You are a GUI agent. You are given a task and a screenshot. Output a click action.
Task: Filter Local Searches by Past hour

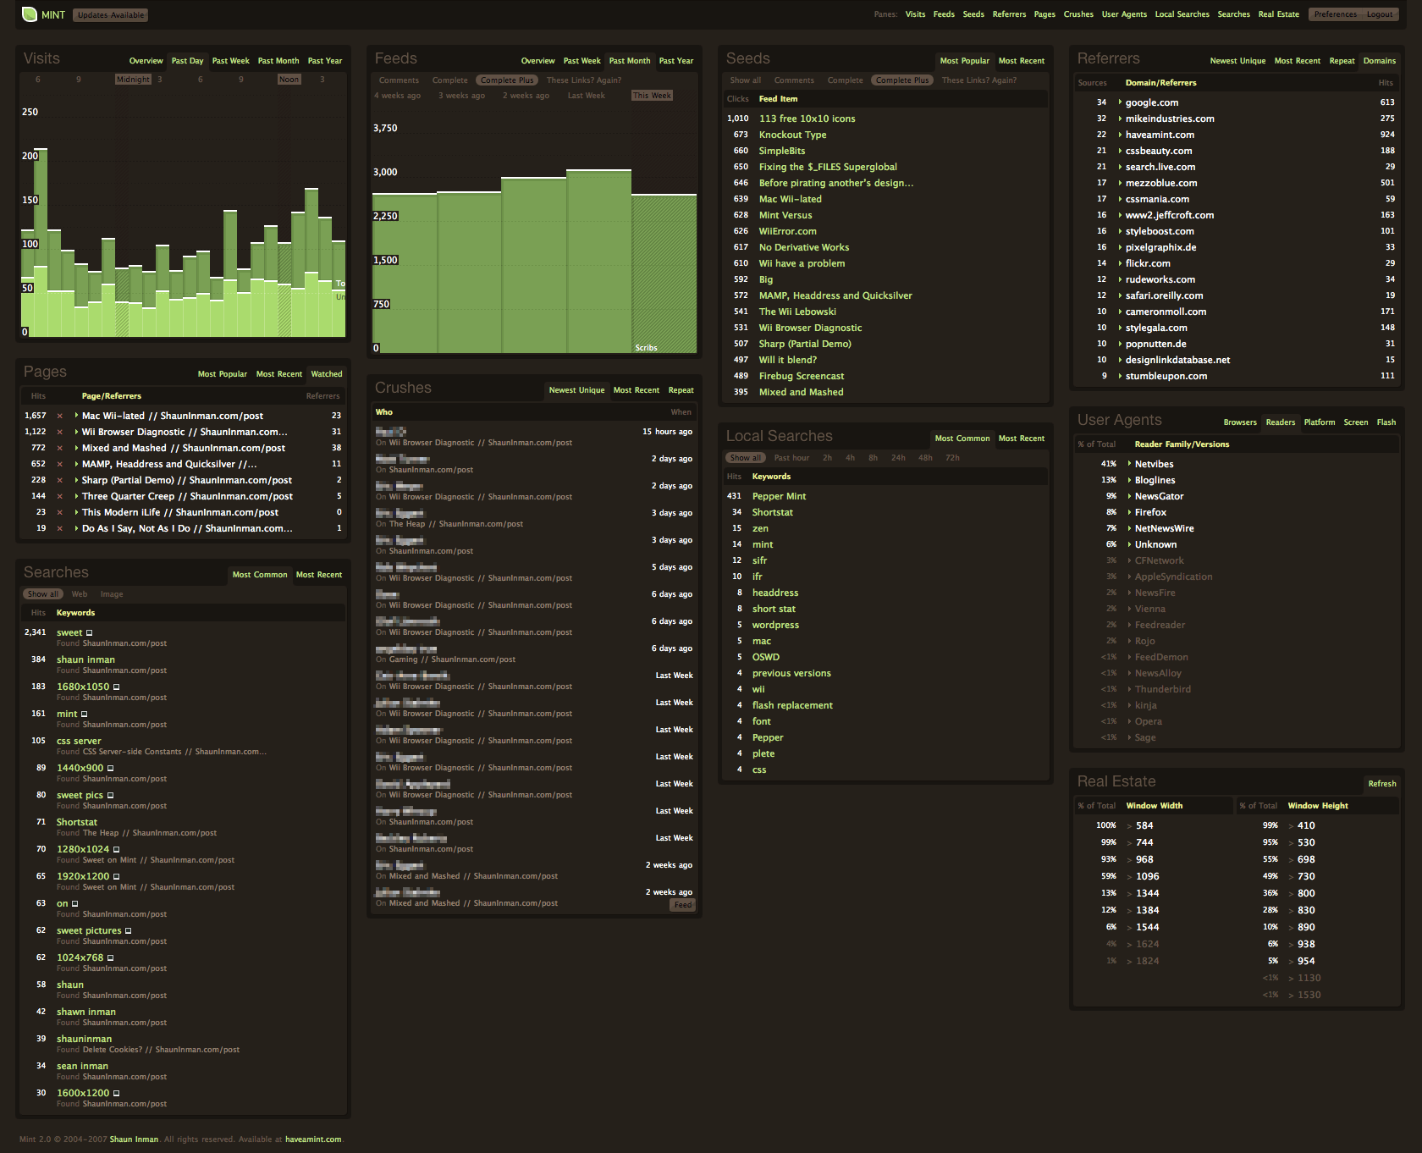point(791,458)
